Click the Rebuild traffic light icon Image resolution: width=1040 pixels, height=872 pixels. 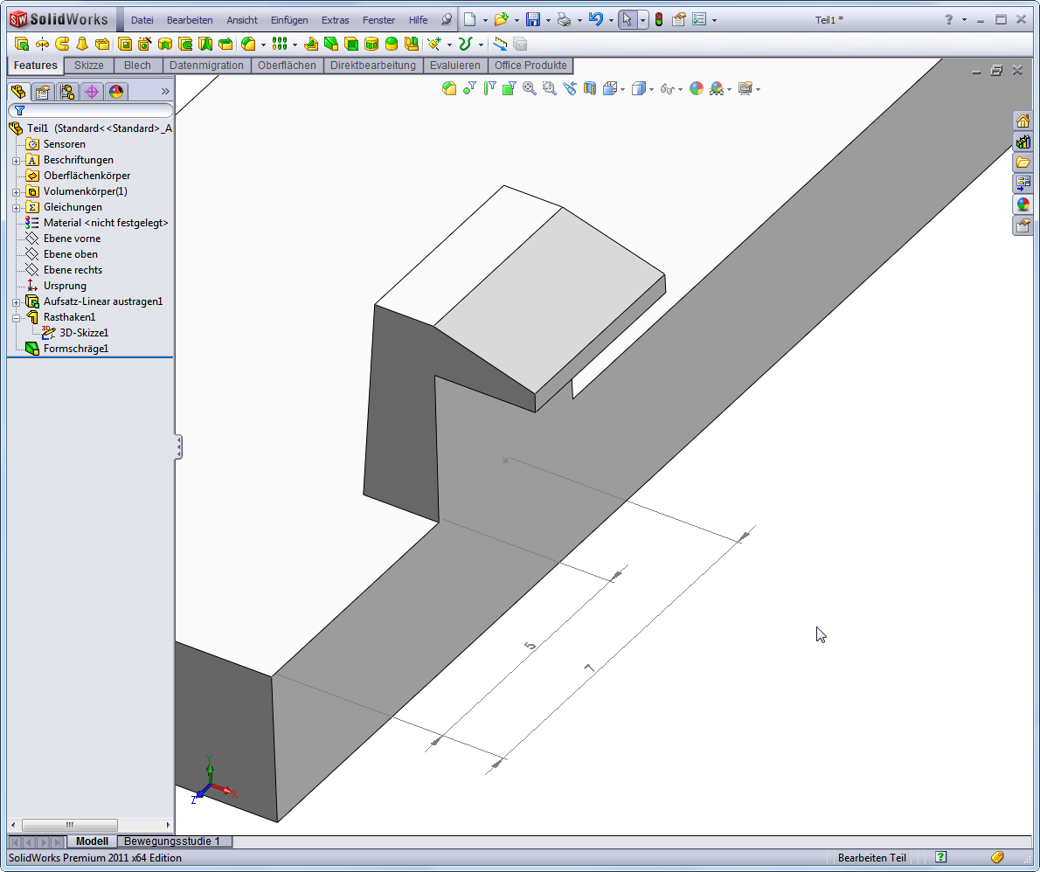click(659, 19)
